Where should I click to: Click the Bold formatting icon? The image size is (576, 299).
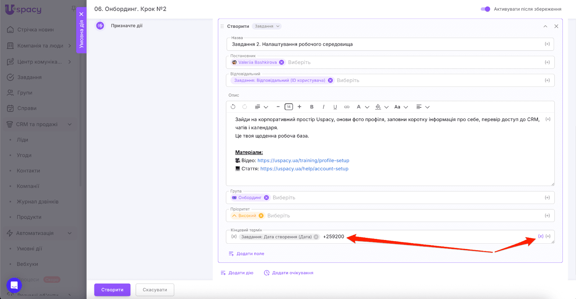pyautogui.click(x=312, y=107)
